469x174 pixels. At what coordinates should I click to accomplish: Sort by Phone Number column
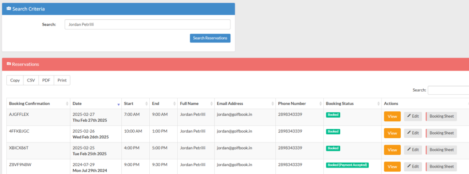(300, 103)
